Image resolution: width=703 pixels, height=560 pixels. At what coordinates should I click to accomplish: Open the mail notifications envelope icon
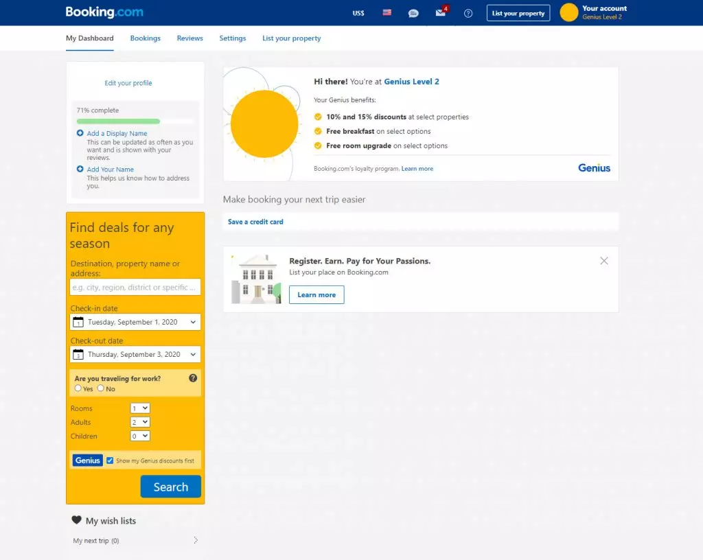(x=440, y=13)
